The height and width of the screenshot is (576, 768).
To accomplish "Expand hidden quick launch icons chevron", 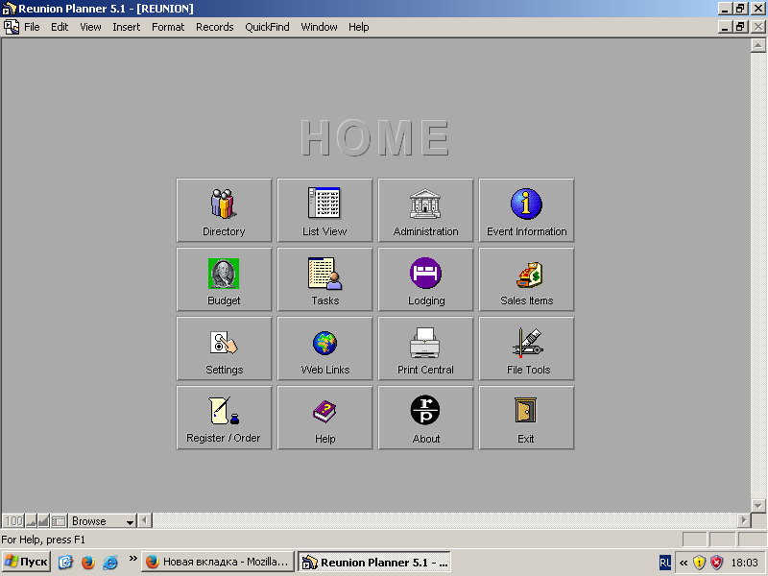I will point(132,562).
